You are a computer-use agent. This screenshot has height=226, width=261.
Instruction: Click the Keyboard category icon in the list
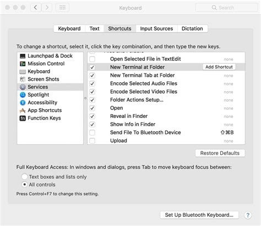click(x=23, y=72)
